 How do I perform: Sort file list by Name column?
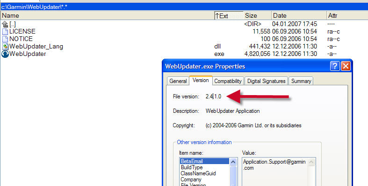(108, 16)
